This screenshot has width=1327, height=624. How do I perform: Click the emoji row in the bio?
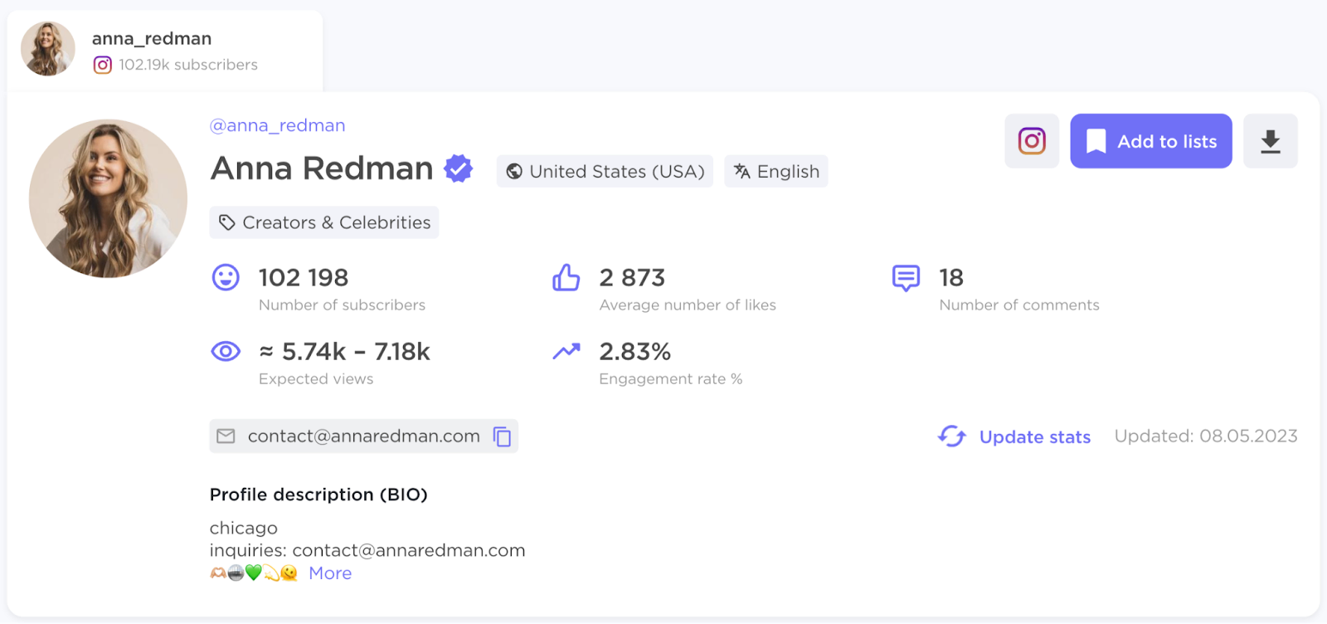[254, 573]
